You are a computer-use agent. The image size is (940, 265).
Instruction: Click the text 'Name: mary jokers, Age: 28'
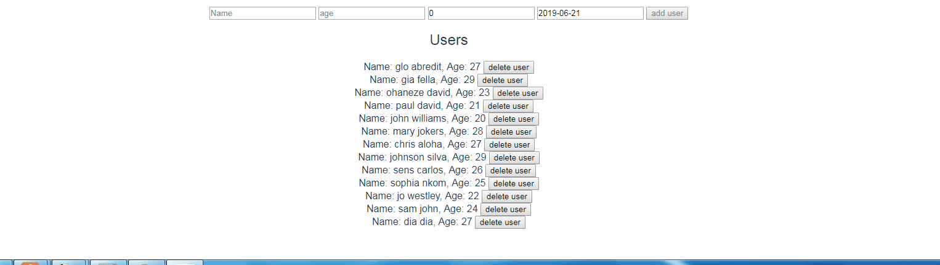(423, 132)
